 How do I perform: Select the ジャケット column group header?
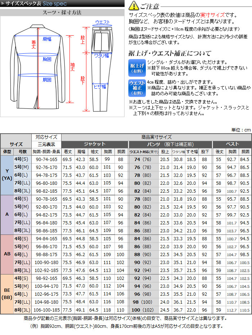94,144
